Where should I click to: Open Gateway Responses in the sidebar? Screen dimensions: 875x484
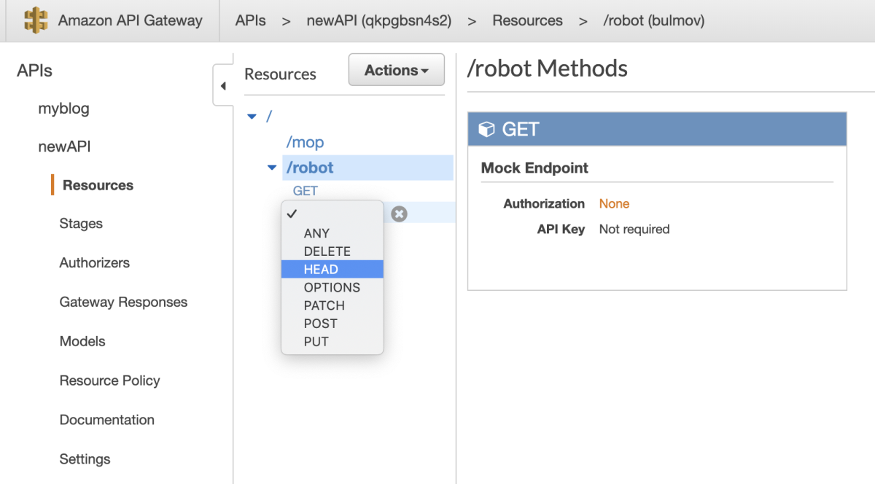click(123, 302)
